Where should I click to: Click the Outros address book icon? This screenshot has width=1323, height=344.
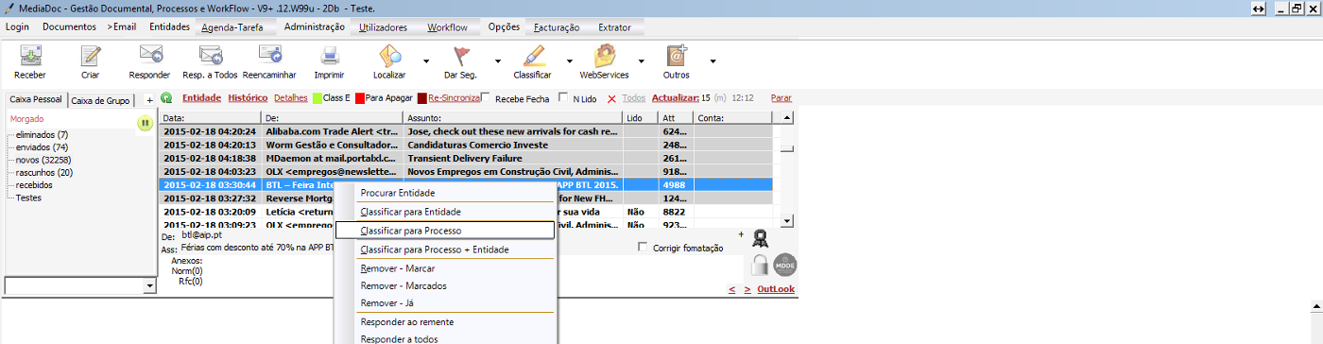point(676,56)
